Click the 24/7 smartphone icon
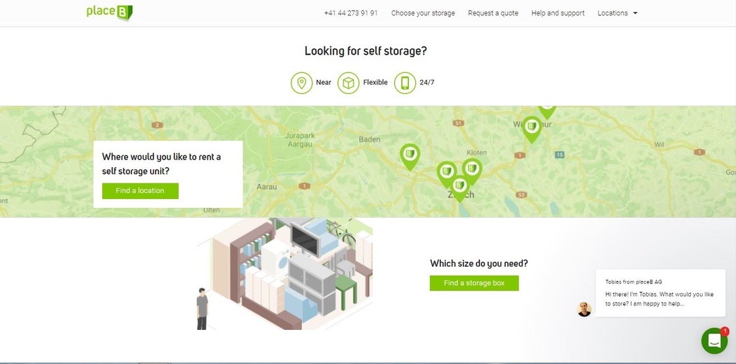The image size is (736, 364). point(405,82)
